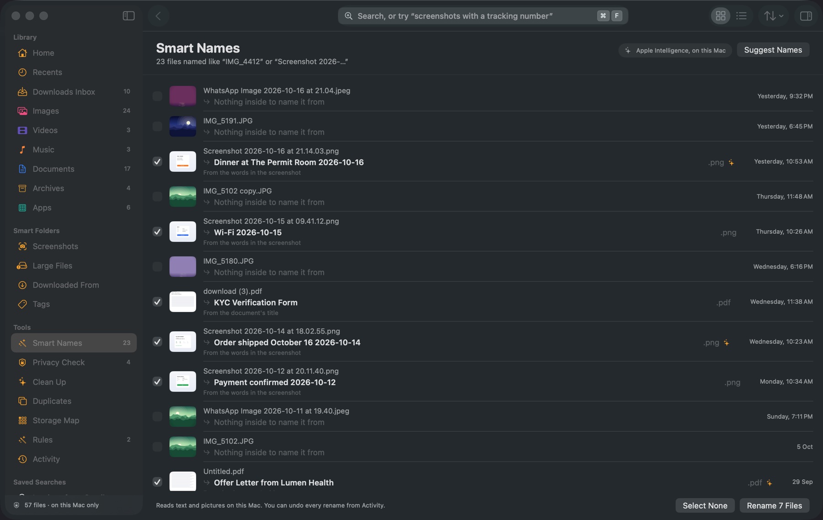
Task: Open the sort order dropdown
Action: coord(774,16)
